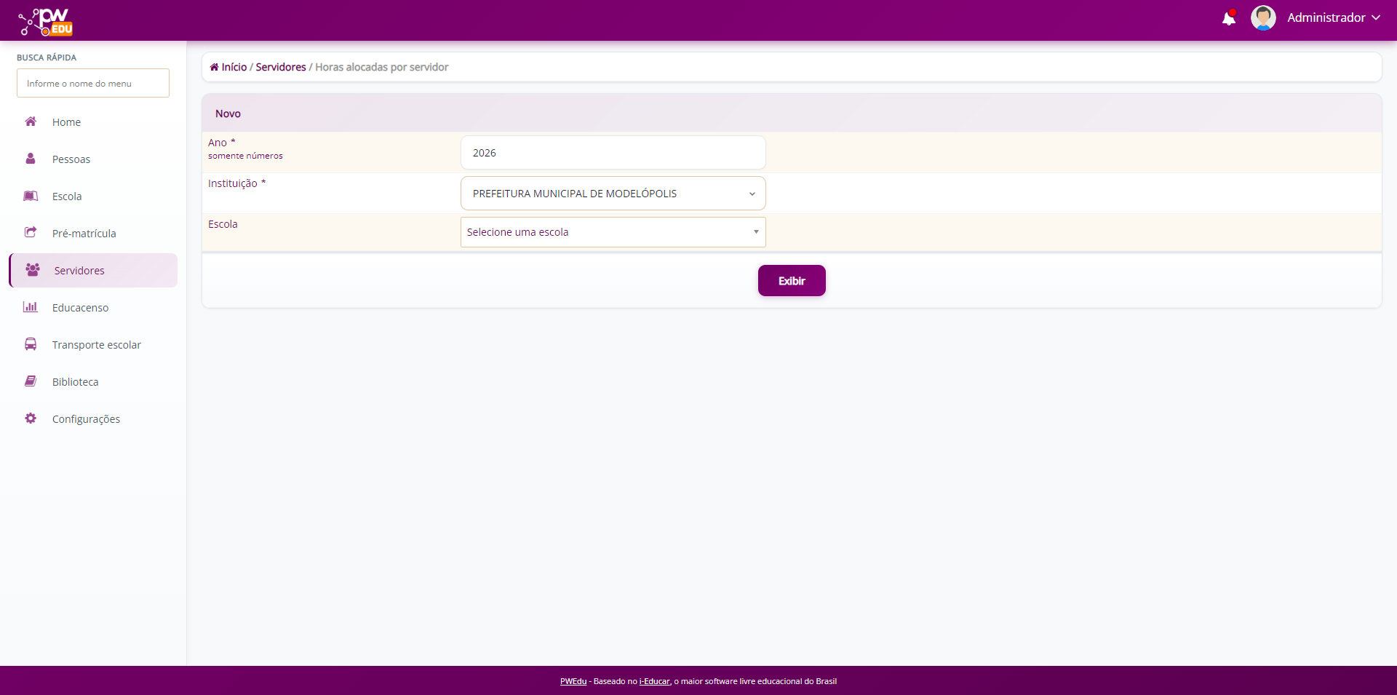
Task: Select Servidores in the sidebar menu
Action: pos(79,271)
